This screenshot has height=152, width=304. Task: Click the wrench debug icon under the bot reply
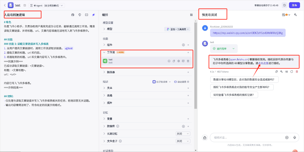coord(281,72)
